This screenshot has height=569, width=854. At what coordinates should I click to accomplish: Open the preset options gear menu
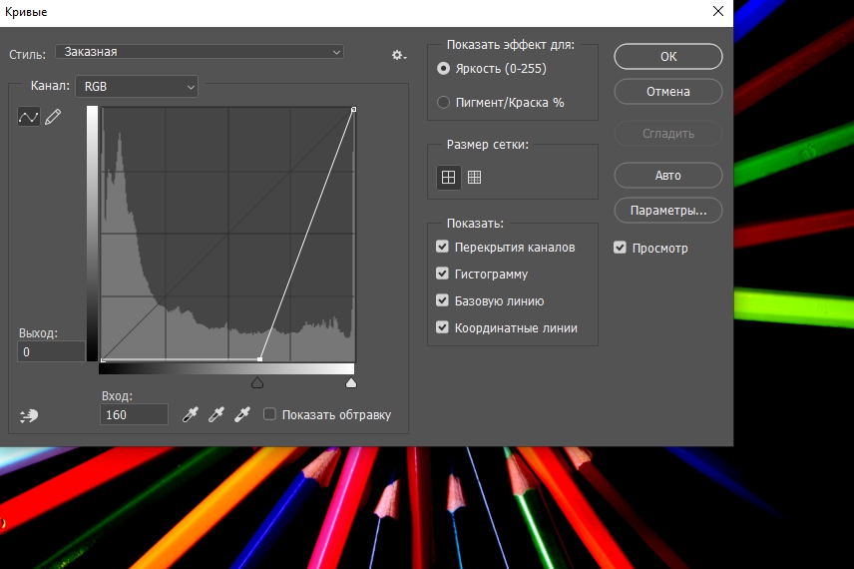tap(399, 55)
